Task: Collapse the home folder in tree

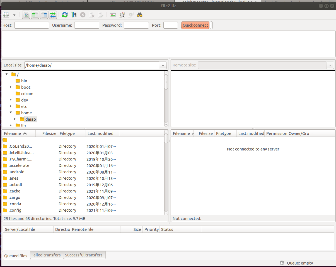Action: [11, 113]
